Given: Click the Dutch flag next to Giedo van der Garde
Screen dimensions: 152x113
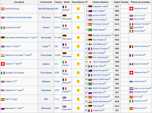Looking at the screenshot, I should click(131, 89).
